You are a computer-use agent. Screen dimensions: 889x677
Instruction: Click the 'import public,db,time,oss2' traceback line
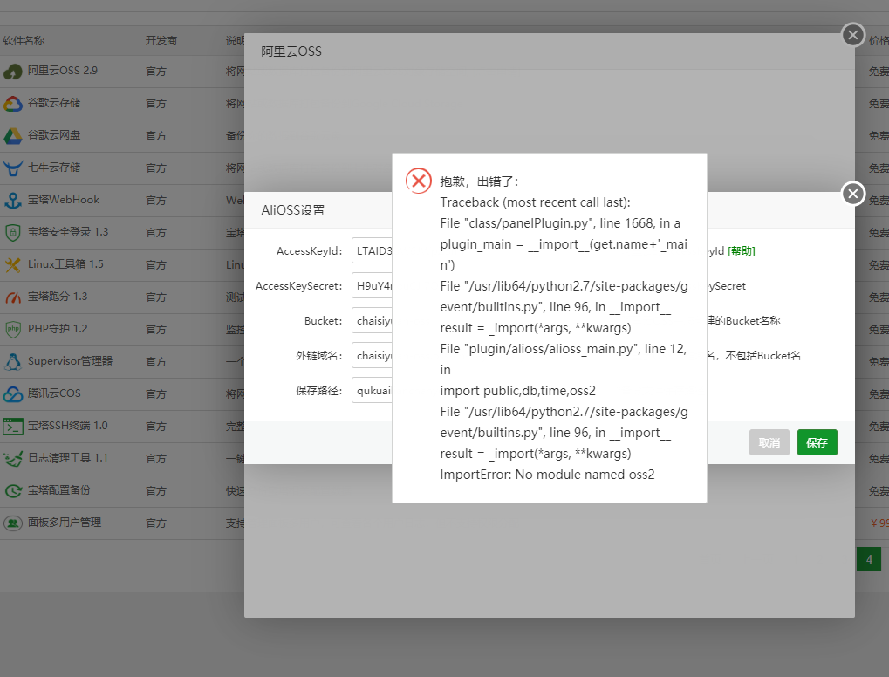(x=517, y=391)
